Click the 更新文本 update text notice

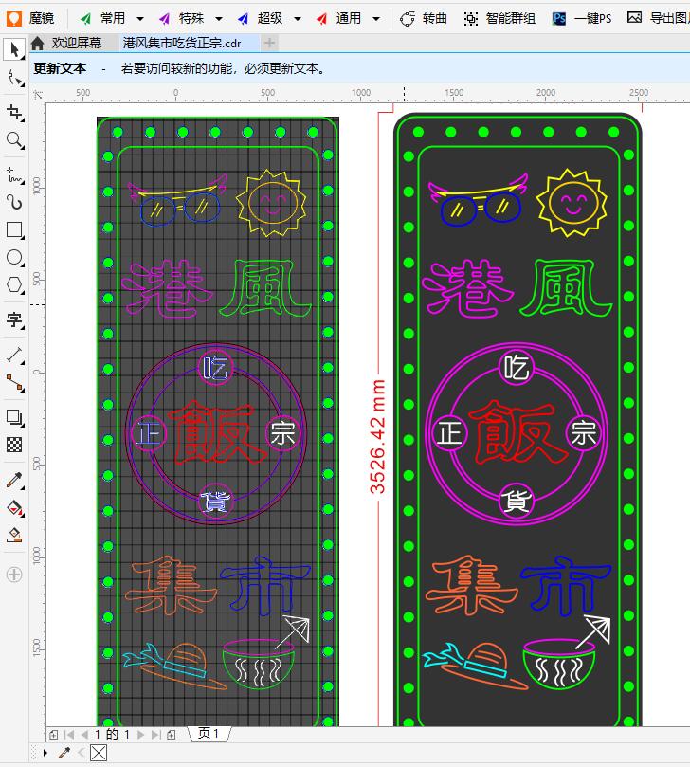(x=60, y=68)
